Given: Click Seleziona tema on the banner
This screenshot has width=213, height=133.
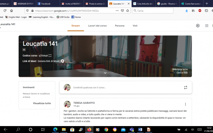Looking at the screenshot, I should click(180, 69).
